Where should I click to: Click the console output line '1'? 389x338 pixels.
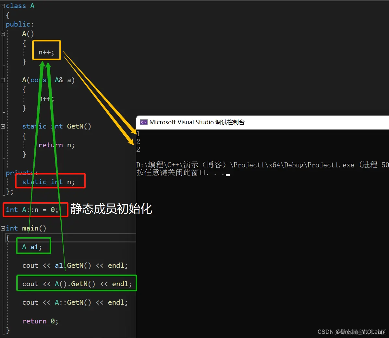click(138, 134)
